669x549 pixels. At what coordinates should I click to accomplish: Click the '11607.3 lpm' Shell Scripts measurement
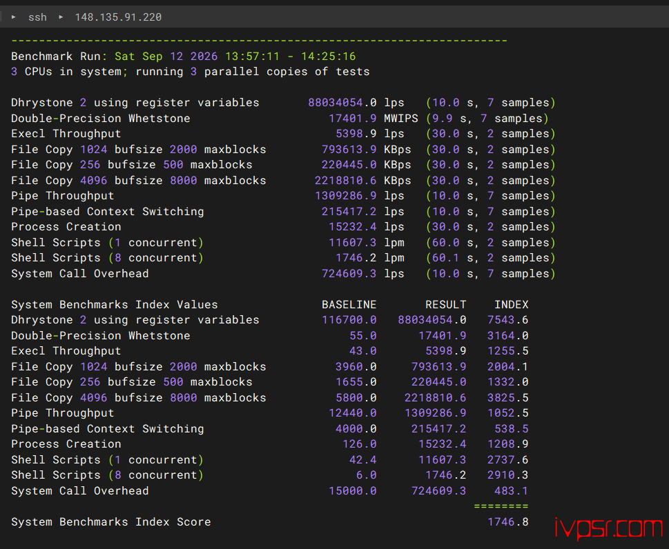coord(366,243)
